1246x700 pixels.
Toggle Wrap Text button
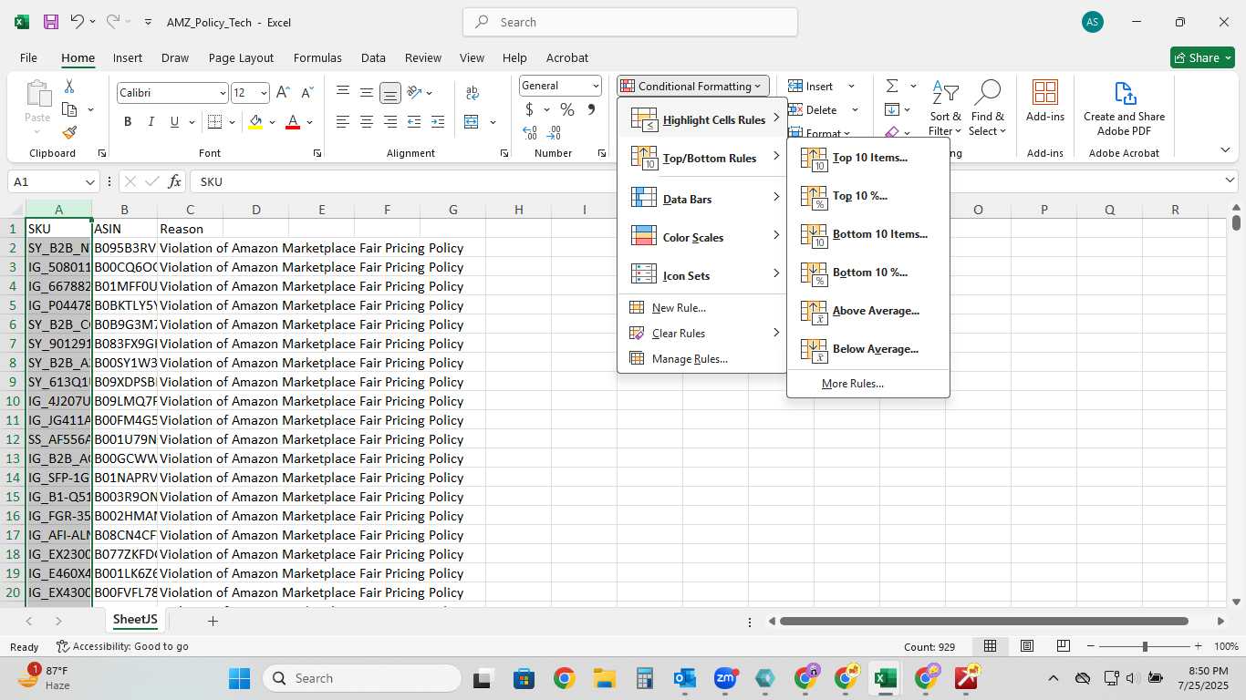(472, 93)
